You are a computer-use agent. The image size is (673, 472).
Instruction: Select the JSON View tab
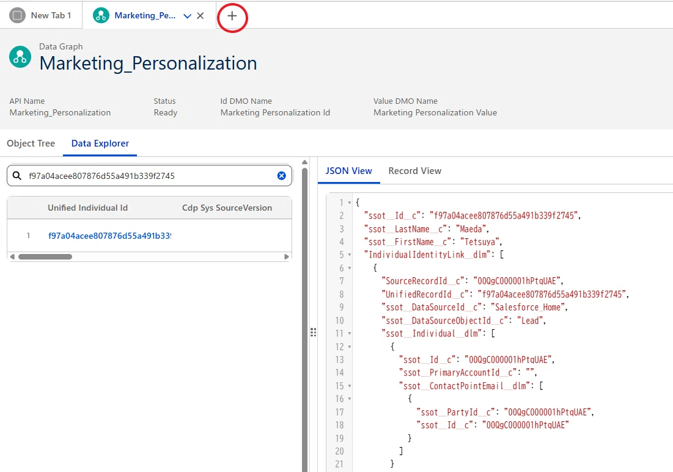(348, 170)
